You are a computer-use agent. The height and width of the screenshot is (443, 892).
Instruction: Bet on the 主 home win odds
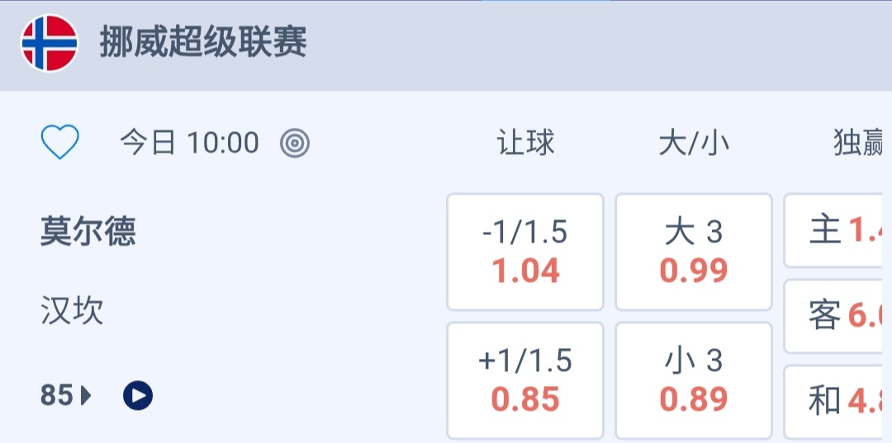838,231
